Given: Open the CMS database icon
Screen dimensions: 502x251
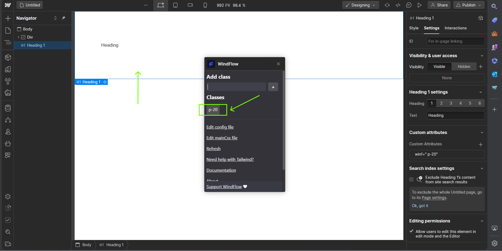Looking at the screenshot, I should 8,108.
